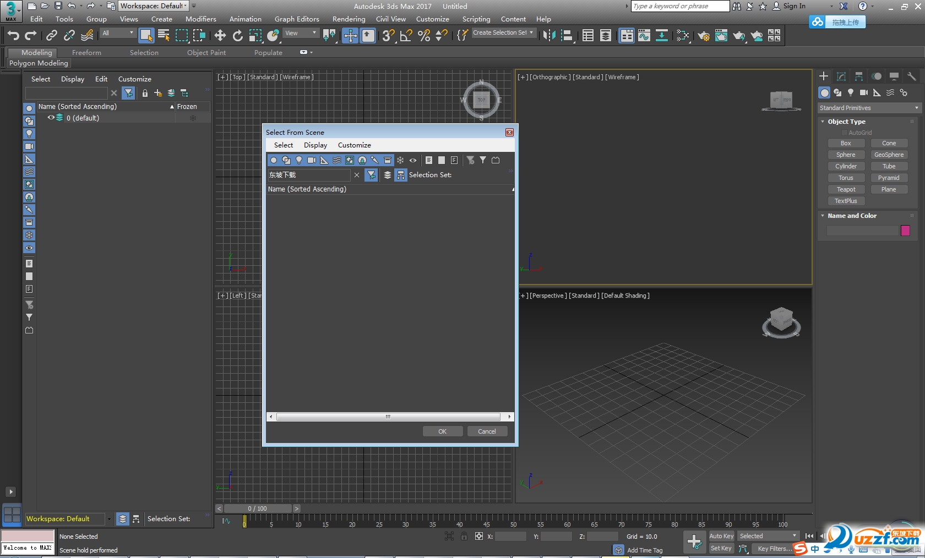Select the Mirror tool icon

(x=549, y=36)
